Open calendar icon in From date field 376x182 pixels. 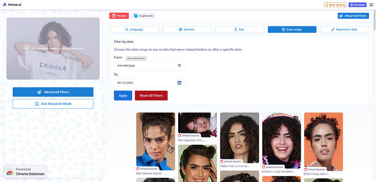click(x=180, y=66)
